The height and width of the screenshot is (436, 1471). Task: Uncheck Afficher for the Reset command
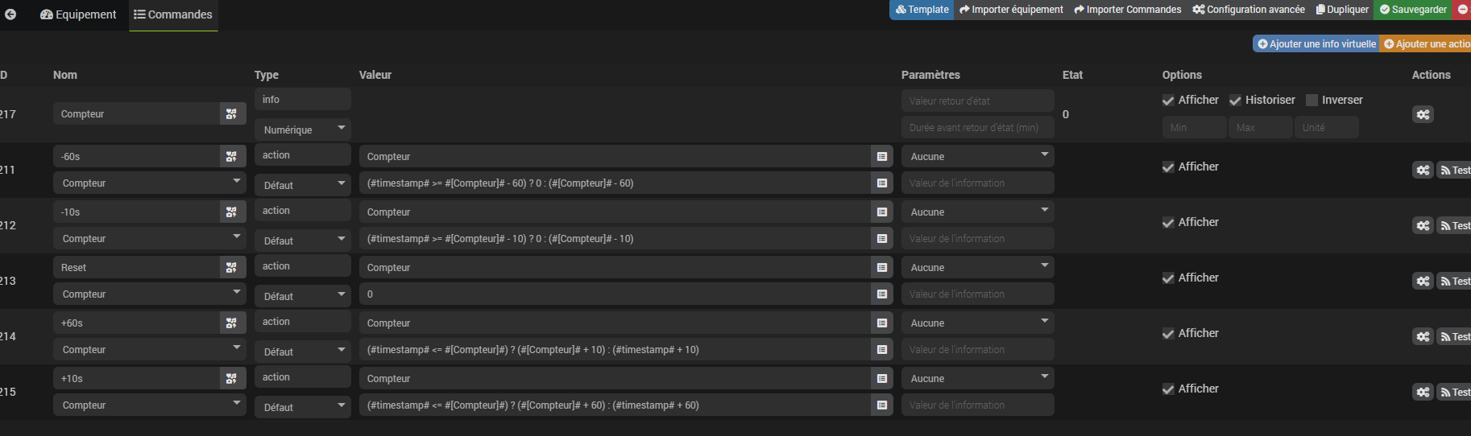(x=1168, y=278)
